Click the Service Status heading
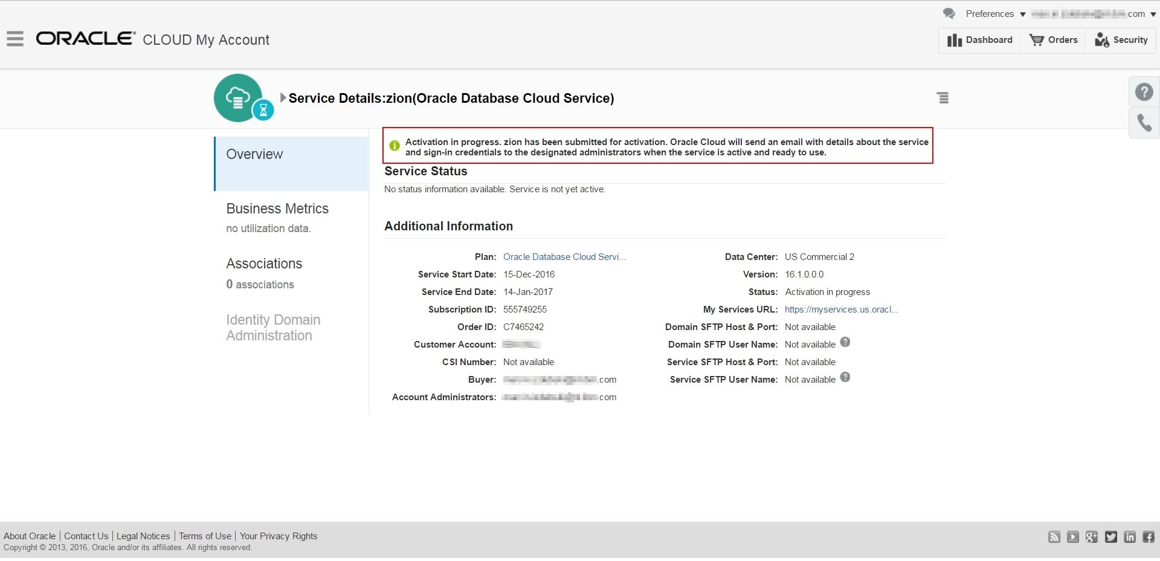This screenshot has width=1160, height=561. (x=426, y=171)
